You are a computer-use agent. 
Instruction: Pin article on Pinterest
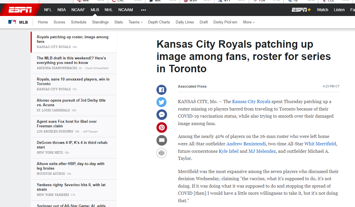161,127
